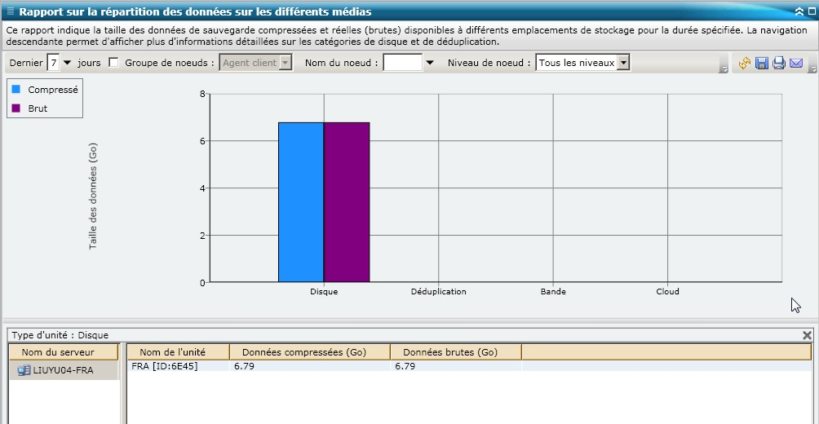The height and width of the screenshot is (424, 819).
Task: Click the refresh report icon
Action: (x=744, y=63)
